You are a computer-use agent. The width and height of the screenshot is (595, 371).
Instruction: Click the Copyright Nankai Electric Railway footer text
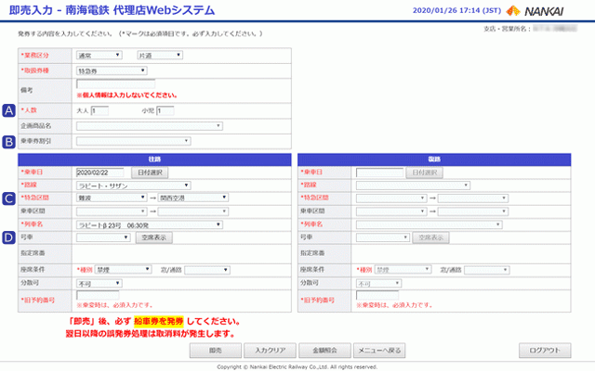click(x=297, y=367)
